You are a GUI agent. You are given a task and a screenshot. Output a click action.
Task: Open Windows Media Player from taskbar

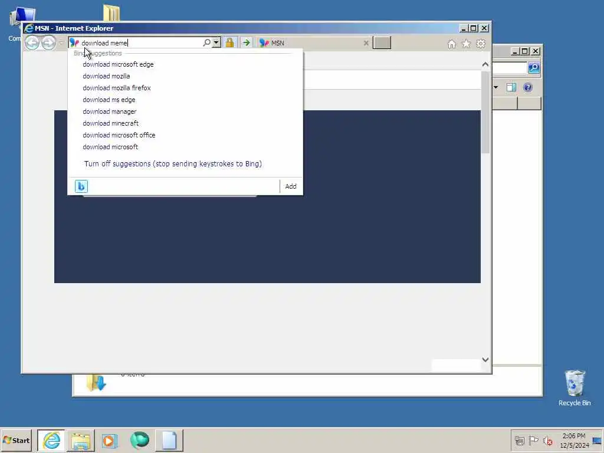(x=109, y=441)
